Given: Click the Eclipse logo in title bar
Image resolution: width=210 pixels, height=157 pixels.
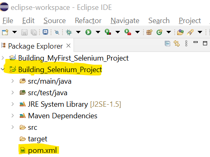Looking at the screenshot, I should point(4,7).
